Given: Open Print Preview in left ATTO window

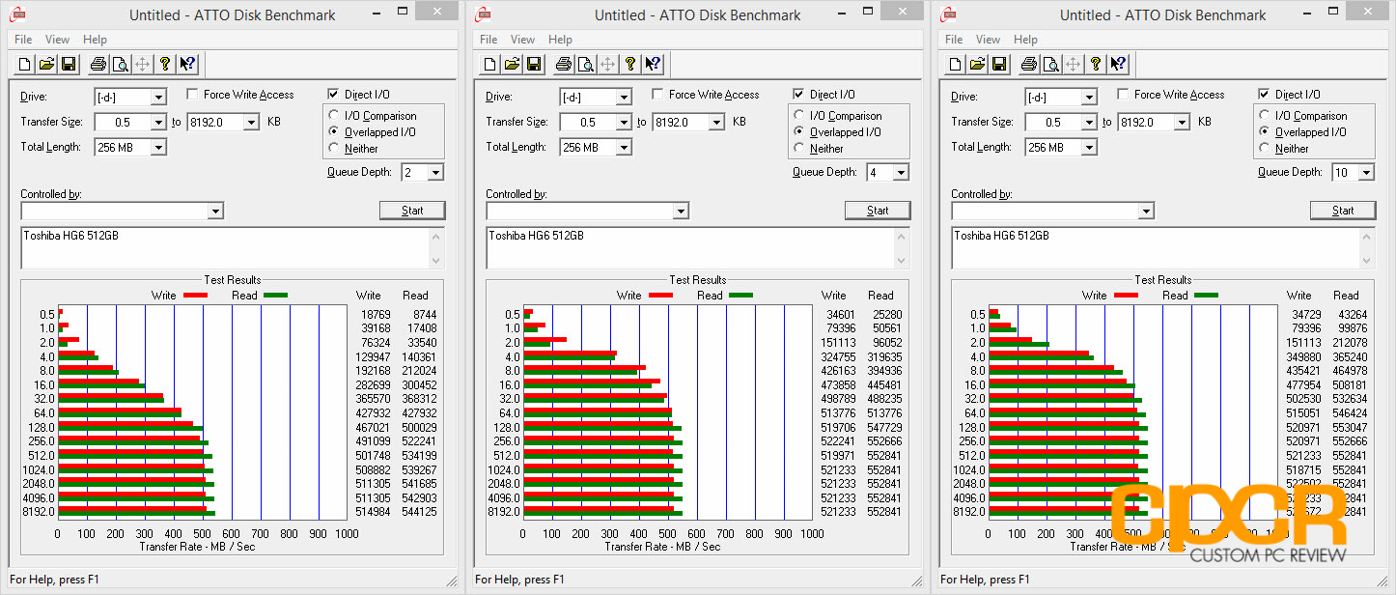Looking at the screenshot, I should (x=120, y=64).
